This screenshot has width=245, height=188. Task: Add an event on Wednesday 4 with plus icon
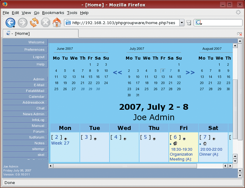(x=125, y=139)
